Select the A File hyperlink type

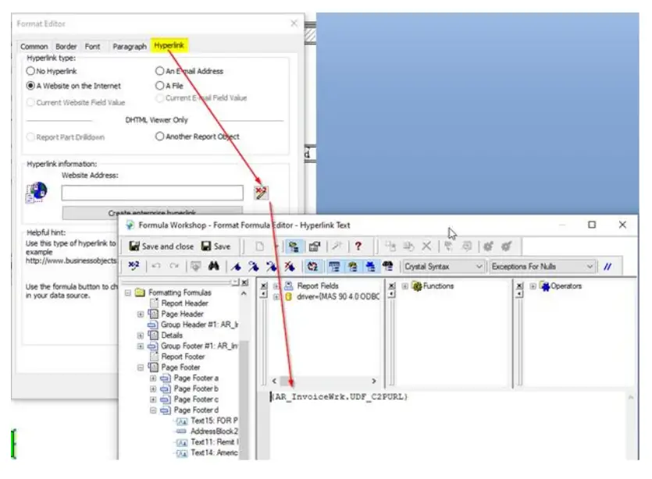(x=159, y=86)
